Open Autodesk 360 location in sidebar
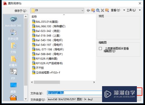The width and height of the screenshot is (145, 105). [x=13, y=22]
